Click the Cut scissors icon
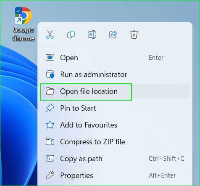 [x=50, y=35]
